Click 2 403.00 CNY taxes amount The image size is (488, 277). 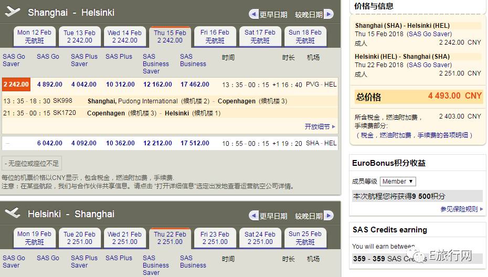pos(460,116)
